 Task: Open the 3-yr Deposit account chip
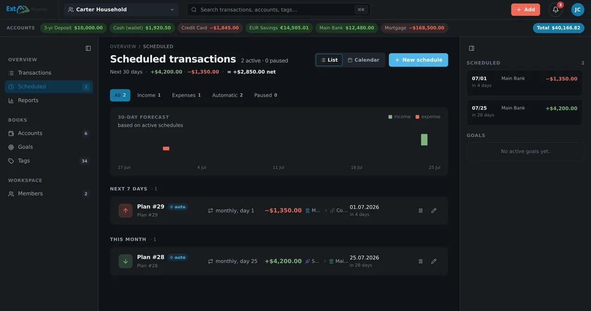(x=73, y=28)
